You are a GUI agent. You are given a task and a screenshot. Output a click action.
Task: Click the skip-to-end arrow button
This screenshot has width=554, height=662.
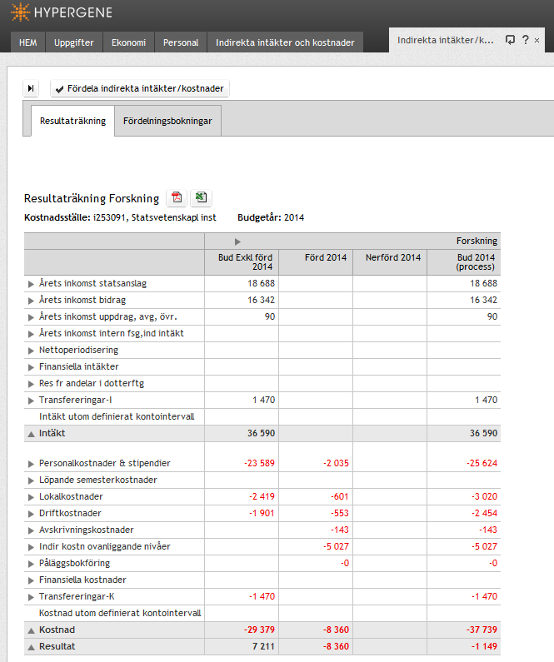pos(31,88)
